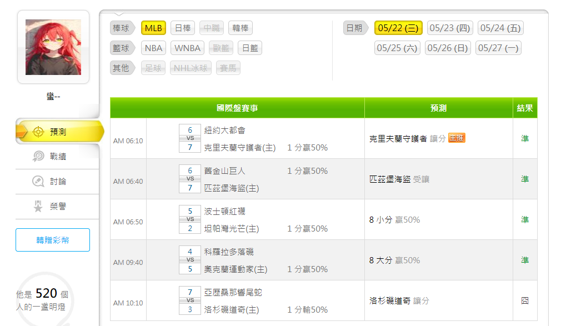Click the 轉贈彩幣 button
561x326 pixels.
(x=53, y=240)
